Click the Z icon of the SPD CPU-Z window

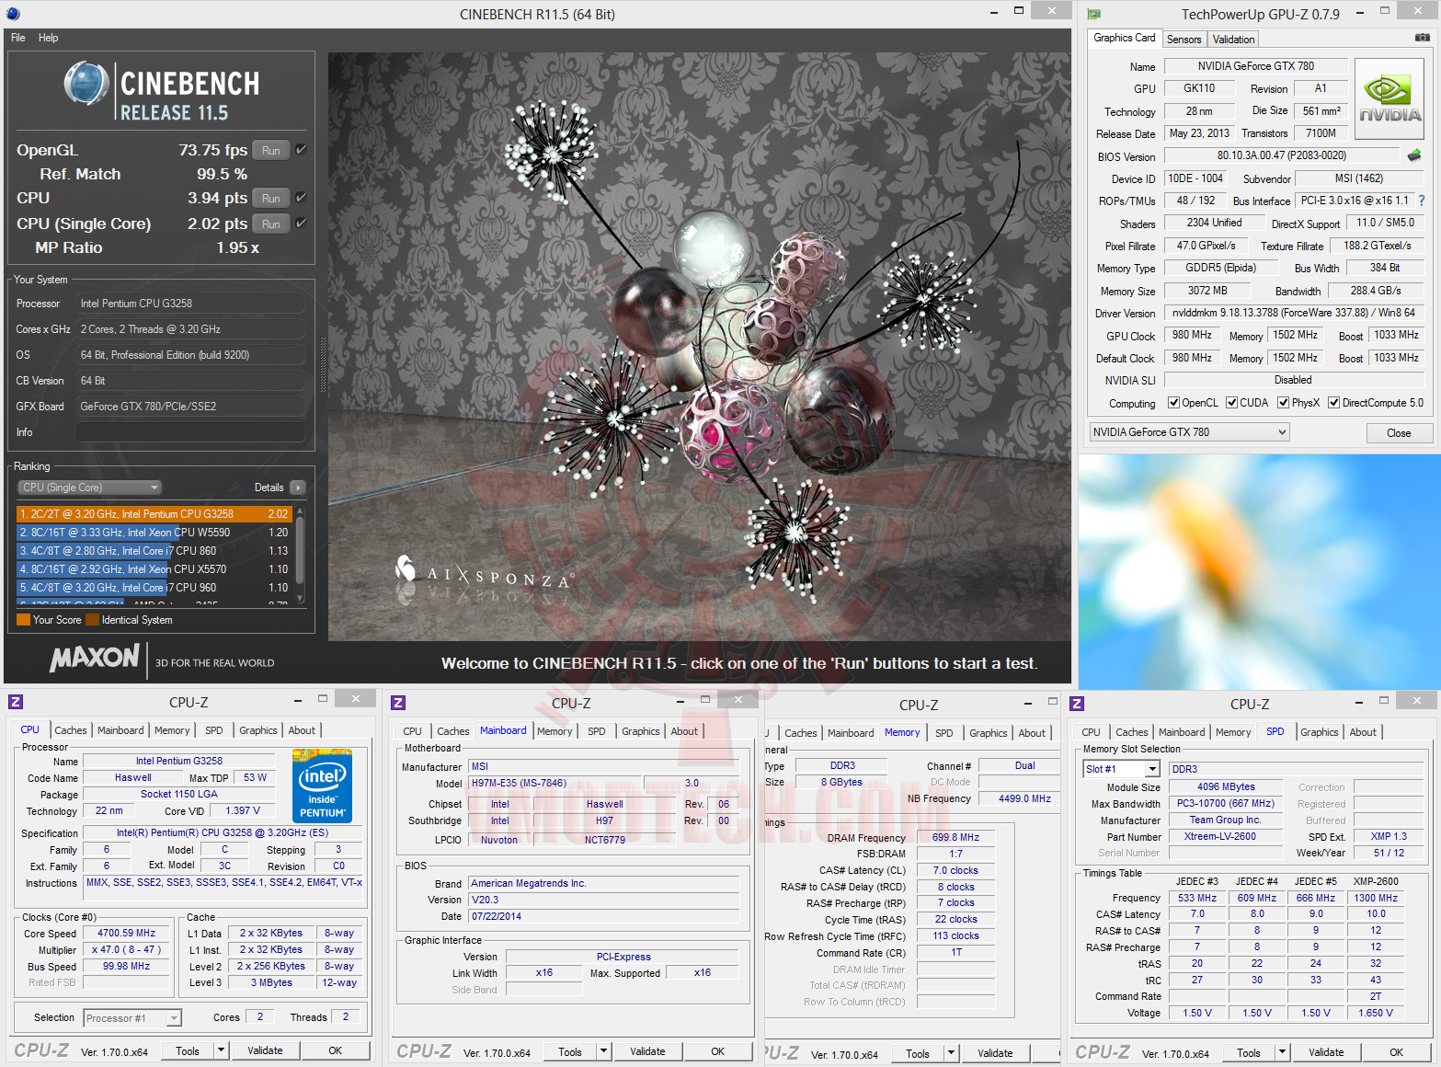1077,704
